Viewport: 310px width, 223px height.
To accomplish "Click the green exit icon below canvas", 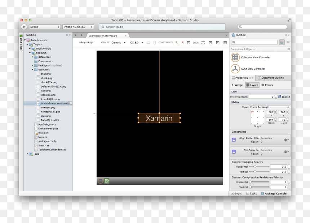I will click(107, 181).
